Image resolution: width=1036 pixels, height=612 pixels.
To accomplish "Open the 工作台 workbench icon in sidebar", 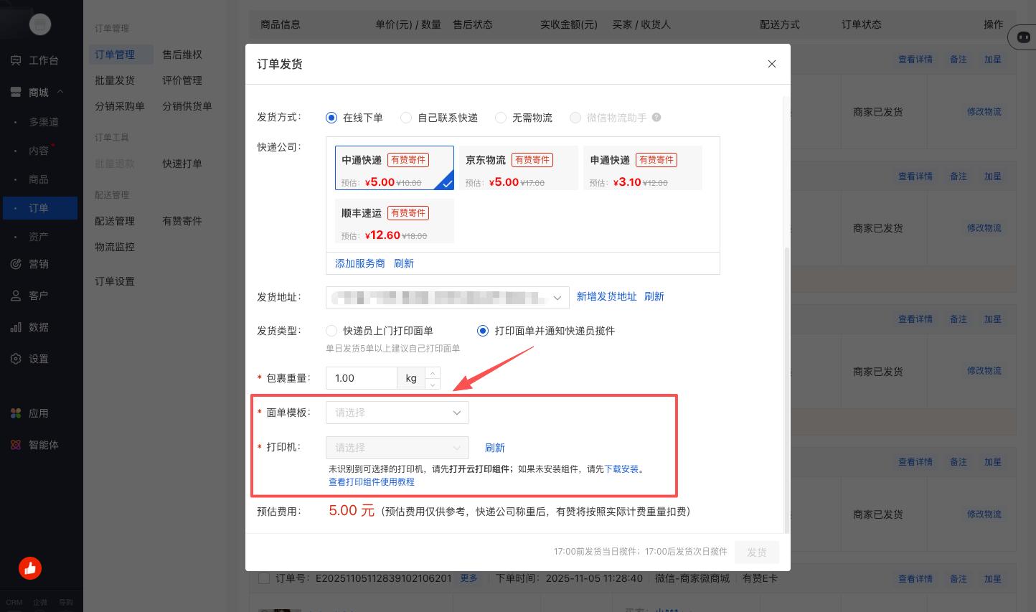I will click(x=16, y=61).
